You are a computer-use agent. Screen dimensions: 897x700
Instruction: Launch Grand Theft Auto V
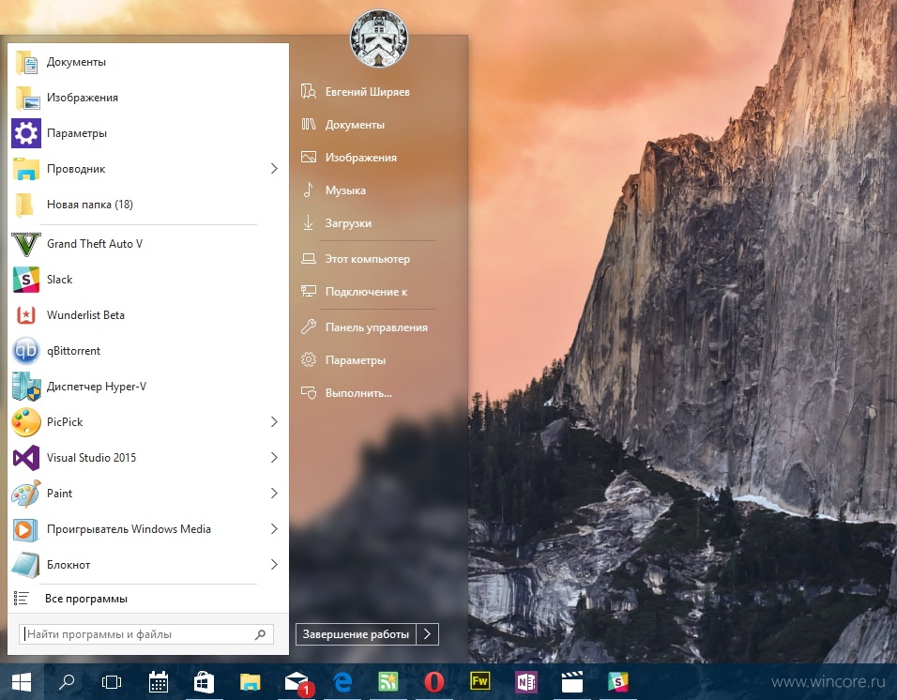pyautogui.click(x=148, y=244)
